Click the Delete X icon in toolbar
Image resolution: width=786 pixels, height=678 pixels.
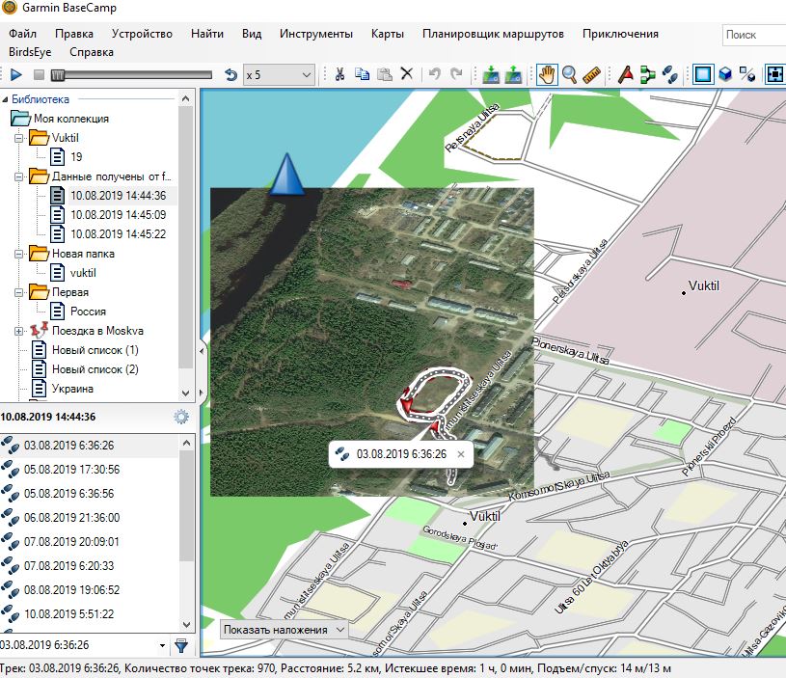407,74
